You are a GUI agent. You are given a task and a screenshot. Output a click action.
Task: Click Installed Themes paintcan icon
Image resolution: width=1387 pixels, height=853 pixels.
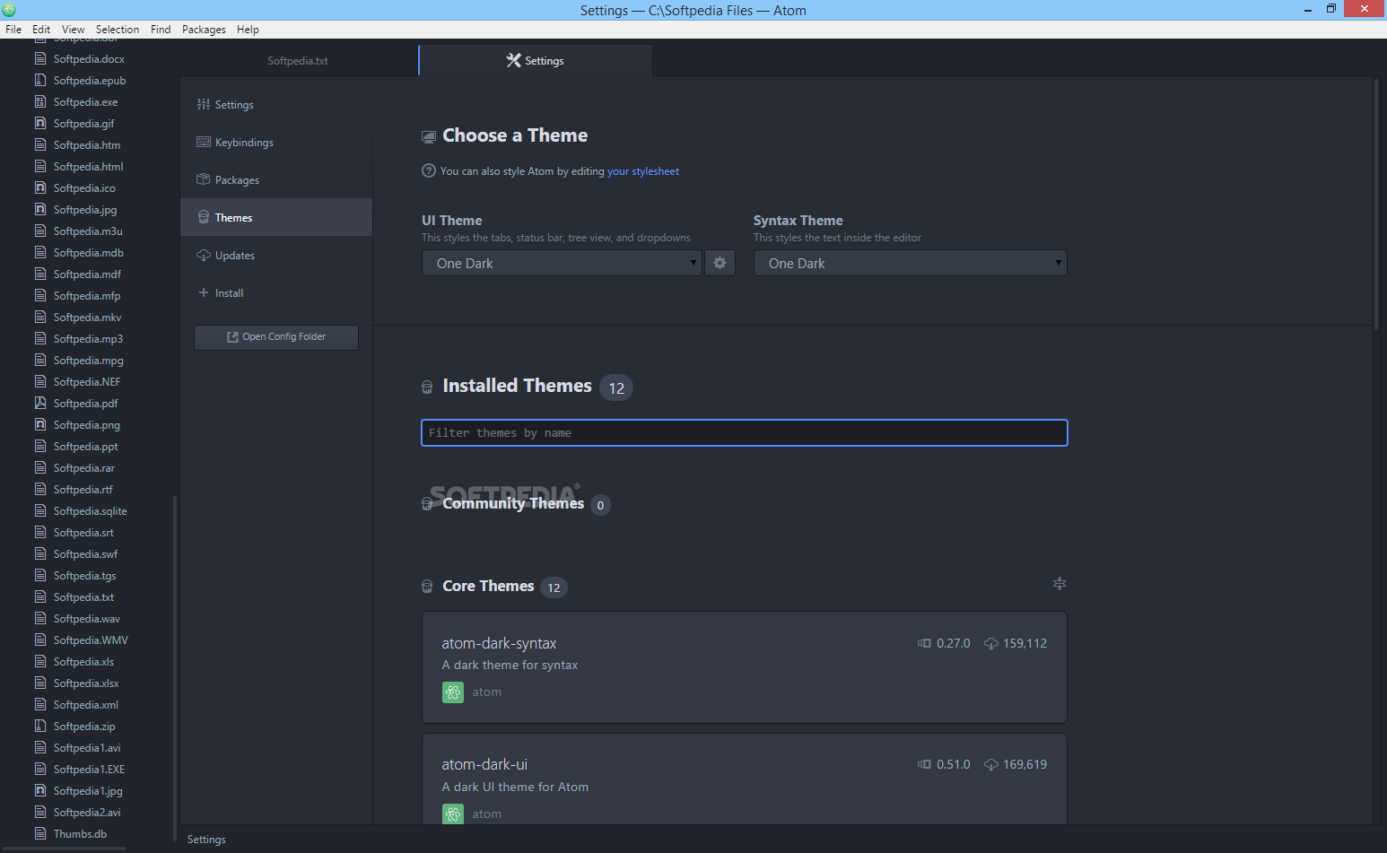coord(427,387)
